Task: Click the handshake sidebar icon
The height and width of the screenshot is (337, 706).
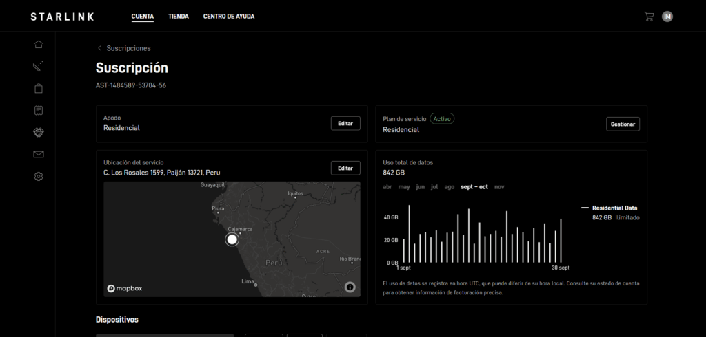Action: (x=39, y=132)
